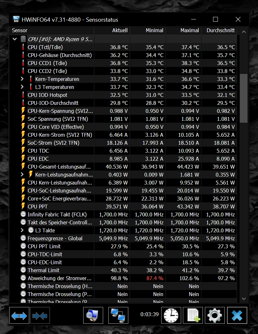Select the CPU-SoC-Leistungsaufnah... row label
Screen dimensions: 258x334
click(59, 191)
